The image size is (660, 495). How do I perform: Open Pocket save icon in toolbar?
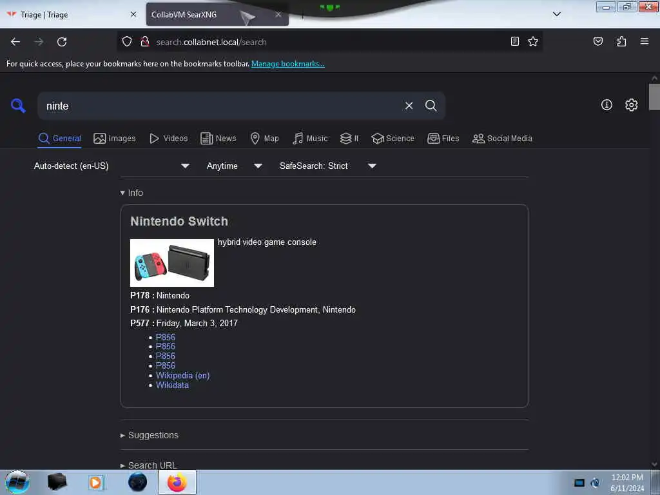point(597,42)
